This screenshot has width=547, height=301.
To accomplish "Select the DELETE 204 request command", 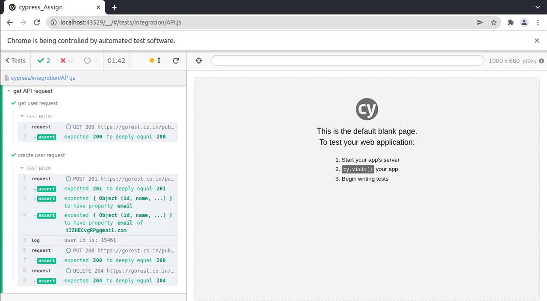I will tap(97, 271).
